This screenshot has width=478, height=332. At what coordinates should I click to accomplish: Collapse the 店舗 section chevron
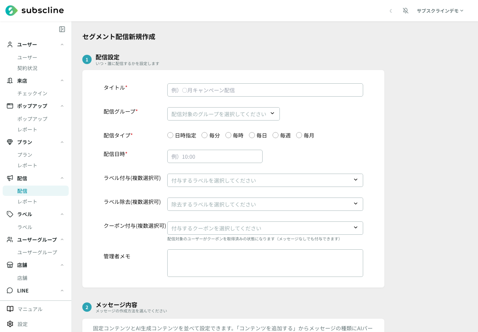point(62,265)
